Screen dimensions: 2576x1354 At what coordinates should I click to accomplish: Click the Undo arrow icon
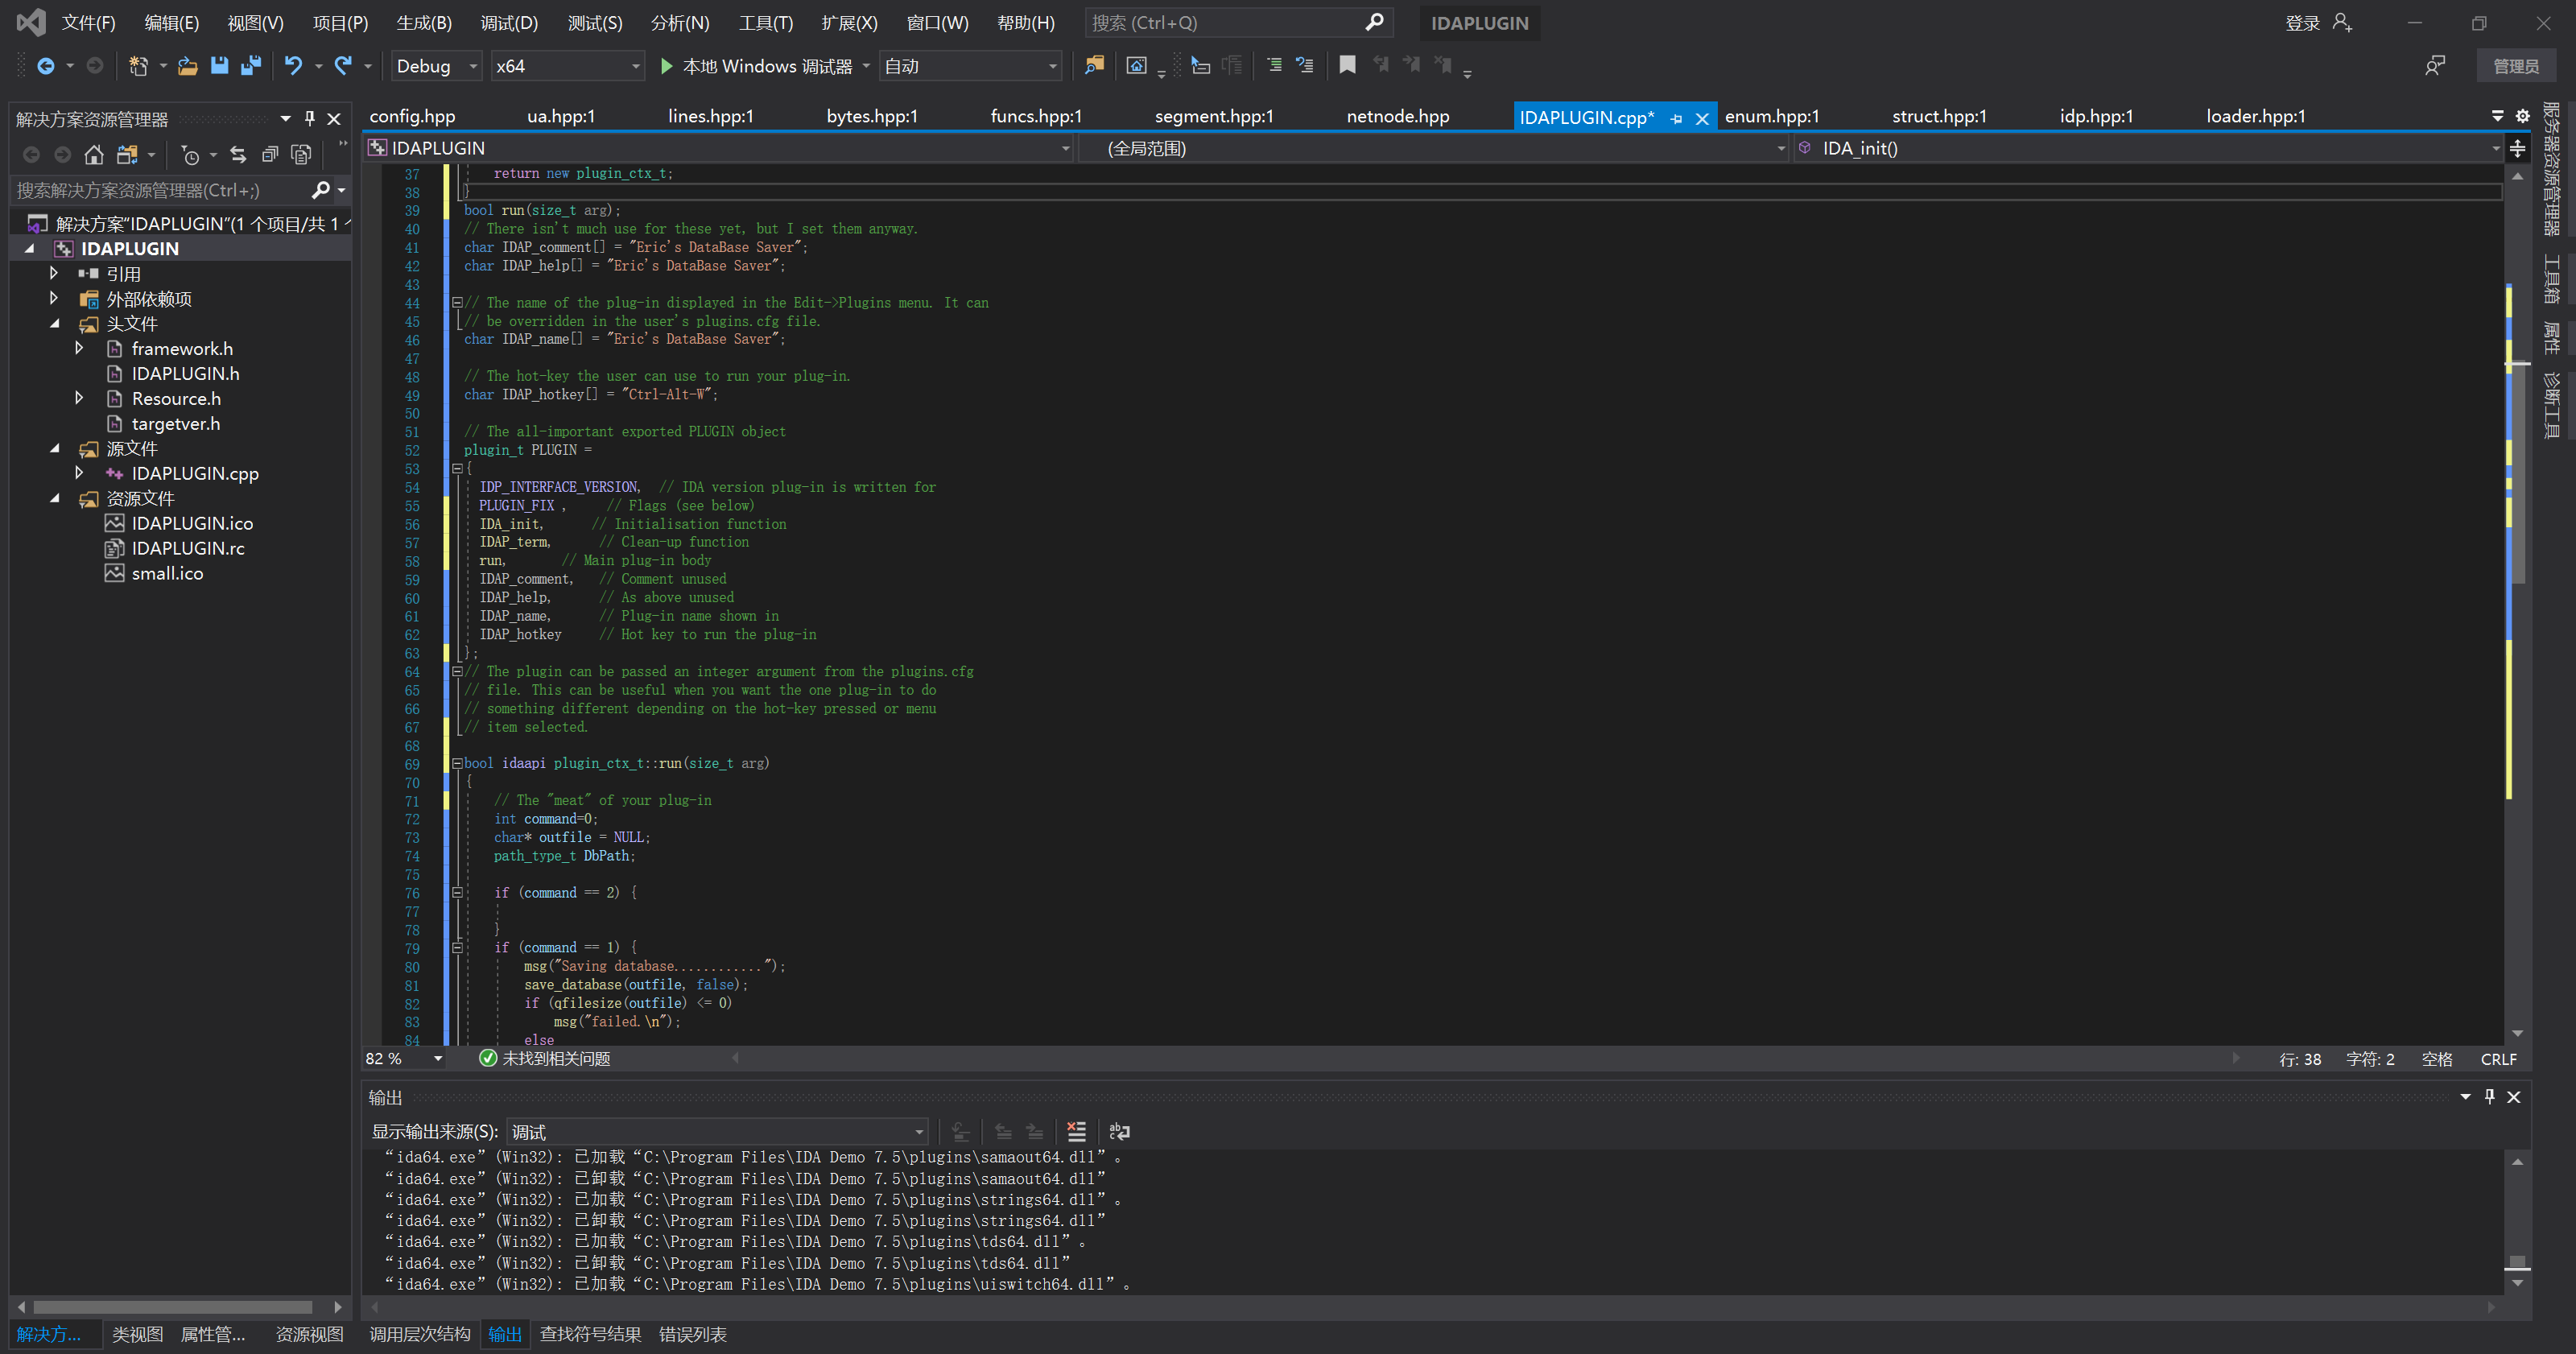pyautogui.click(x=292, y=66)
